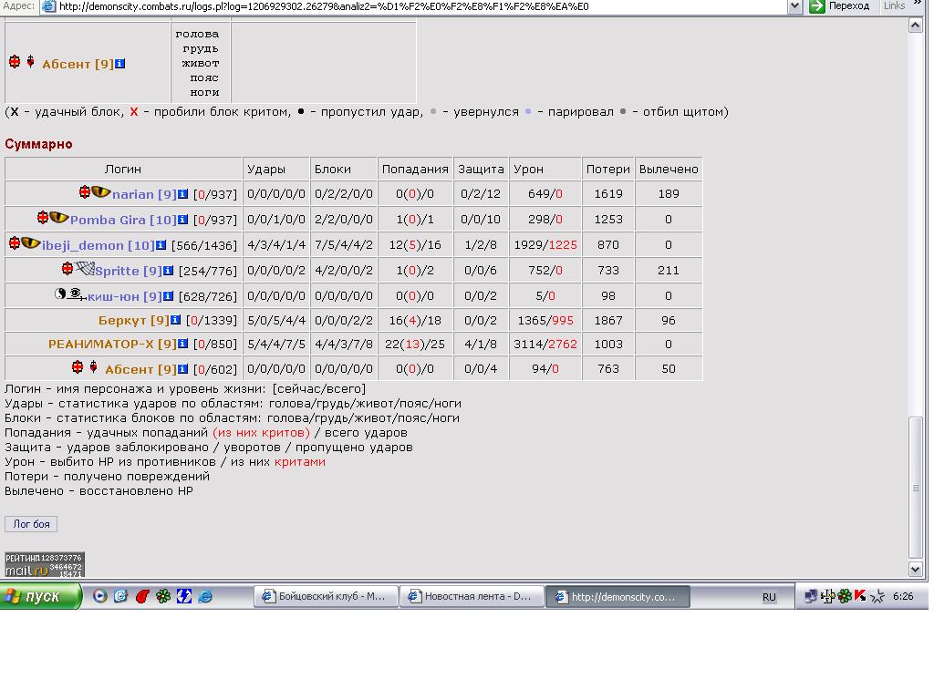Screen dimensions: 934x700
Task: Click cat-eye clan icon beside narian
Action: [100, 192]
